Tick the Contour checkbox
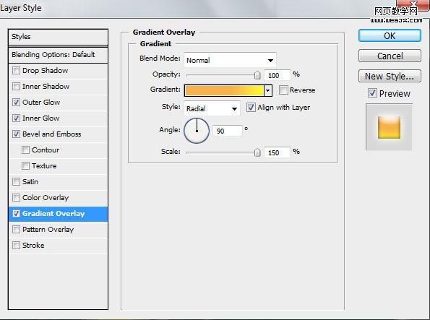This screenshot has width=430, height=320. click(x=25, y=150)
